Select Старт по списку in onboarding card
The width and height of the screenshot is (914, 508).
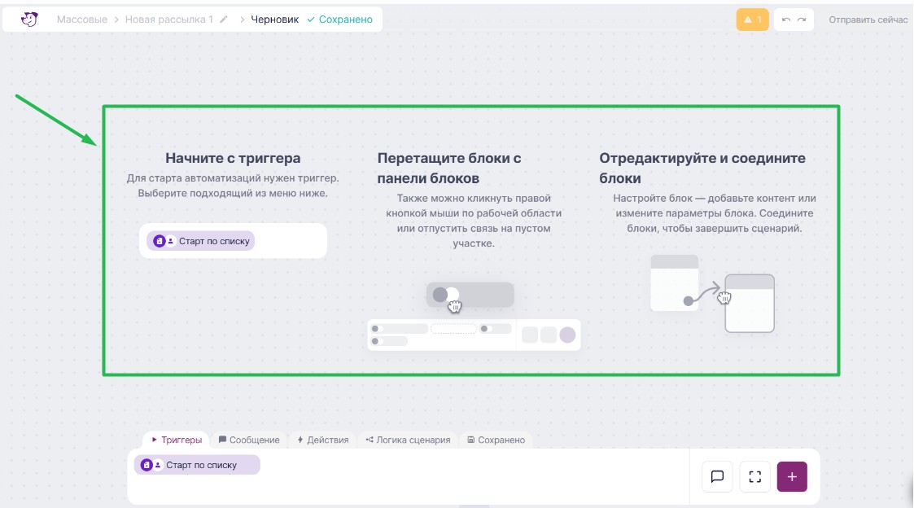tap(200, 241)
